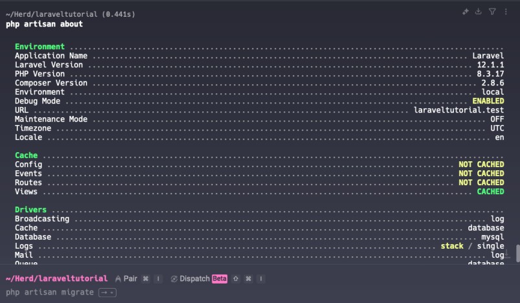Click the Dispatch agent mode button
Image resolution: width=520 pixels, height=303 pixels.
point(190,279)
